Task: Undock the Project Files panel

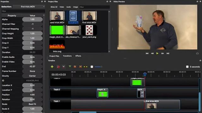Action: tap(107, 2)
